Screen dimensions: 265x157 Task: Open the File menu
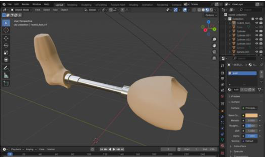(x=9, y=4)
